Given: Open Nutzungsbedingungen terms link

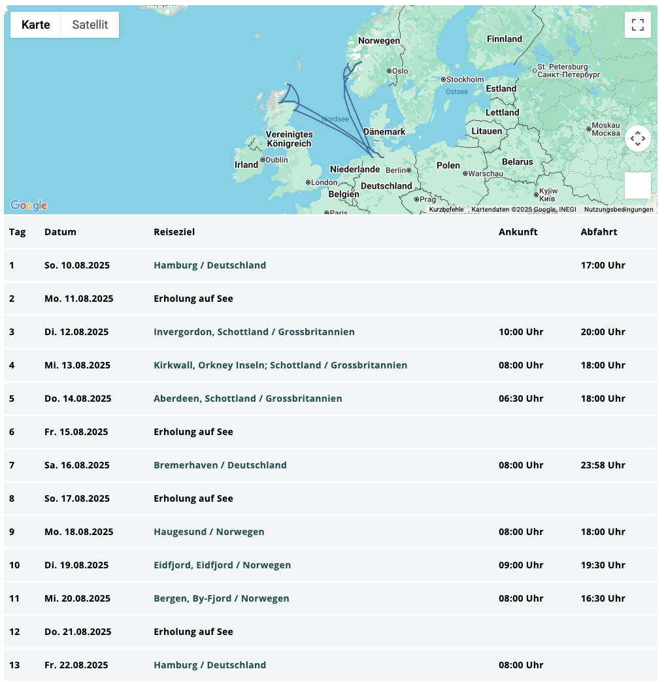Looking at the screenshot, I should click(619, 209).
